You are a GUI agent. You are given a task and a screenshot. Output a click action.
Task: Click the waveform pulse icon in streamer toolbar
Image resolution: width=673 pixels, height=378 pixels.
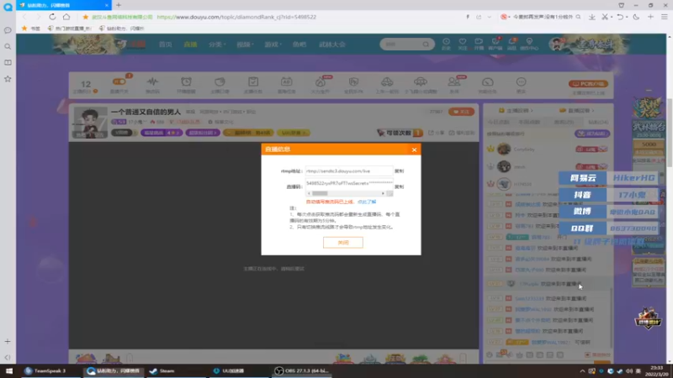click(x=152, y=81)
